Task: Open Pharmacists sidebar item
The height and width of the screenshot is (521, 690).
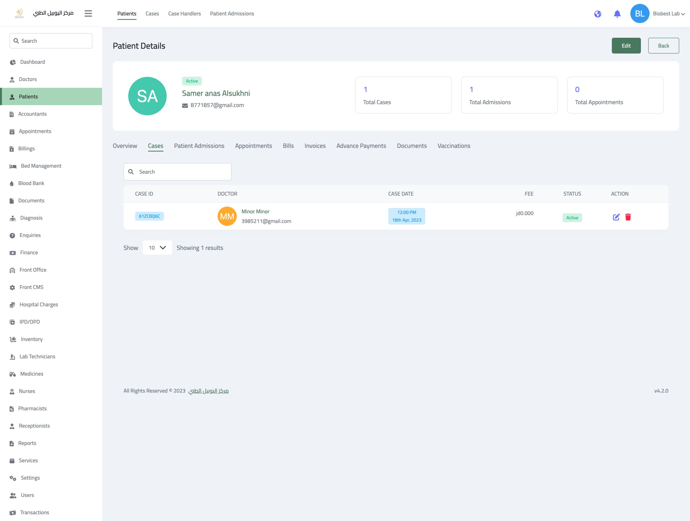Action: coord(51,408)
